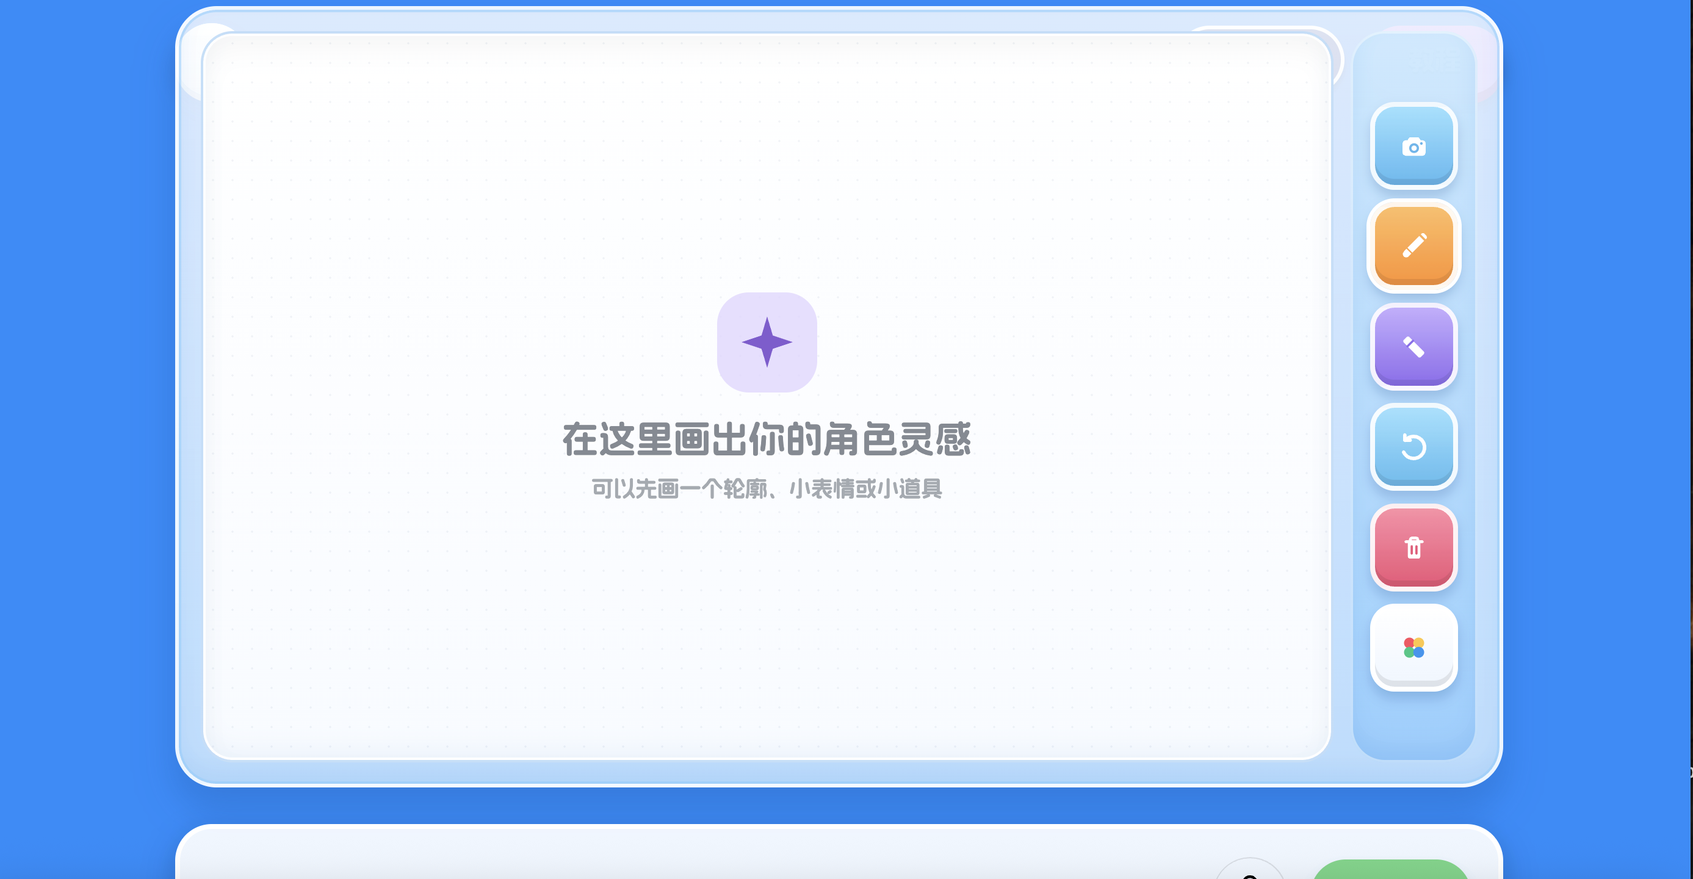Undo the last stroke
The image size is (1693, 879).
coord(1413,447)
